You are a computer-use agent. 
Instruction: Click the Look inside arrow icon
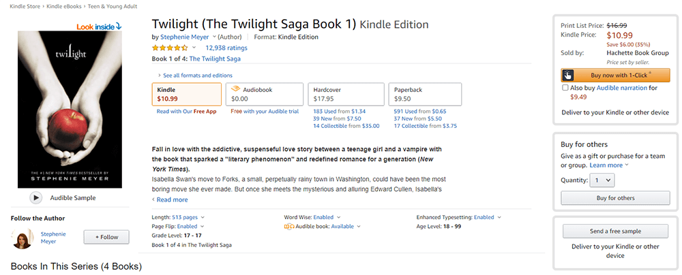pyautogui.click(x=119, y=25)
